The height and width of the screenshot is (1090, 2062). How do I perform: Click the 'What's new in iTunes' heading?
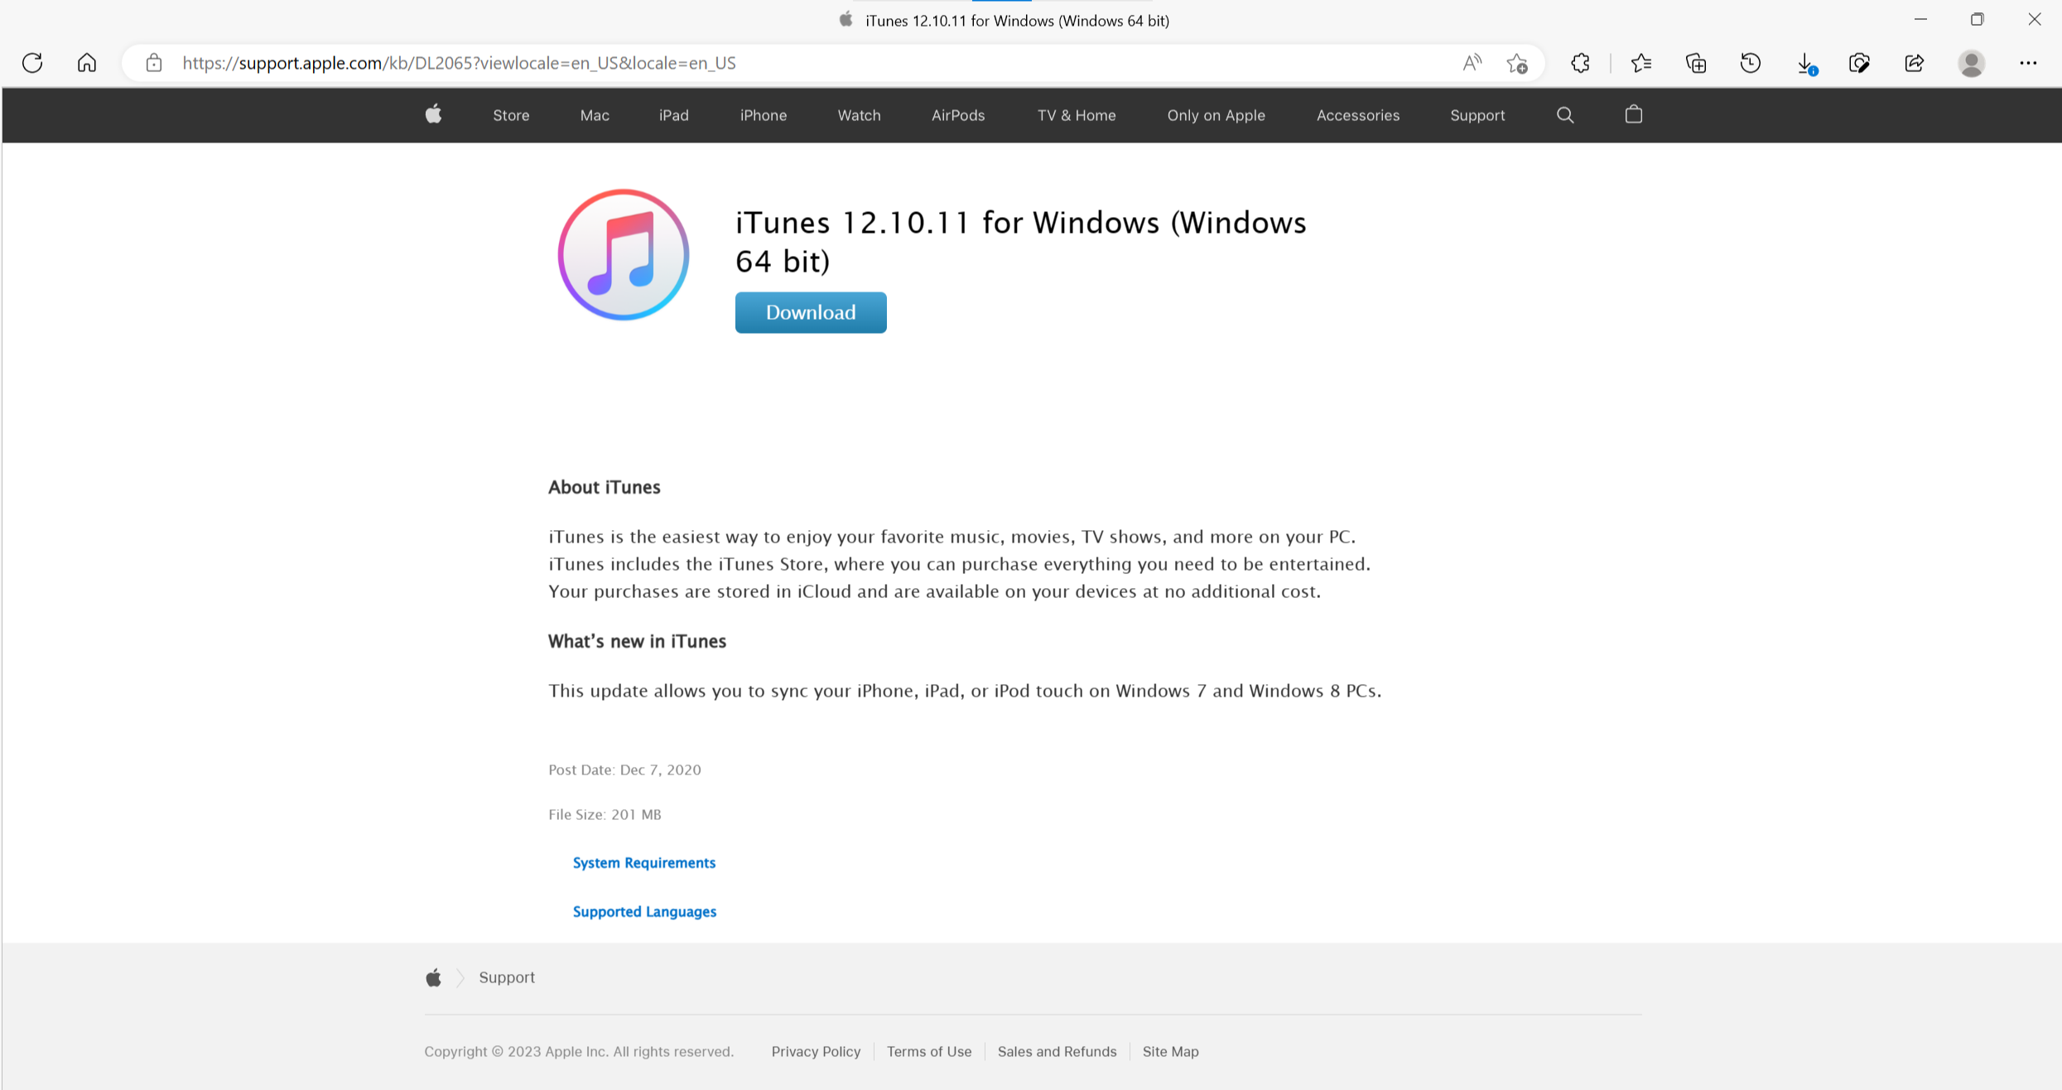point(637,641)
